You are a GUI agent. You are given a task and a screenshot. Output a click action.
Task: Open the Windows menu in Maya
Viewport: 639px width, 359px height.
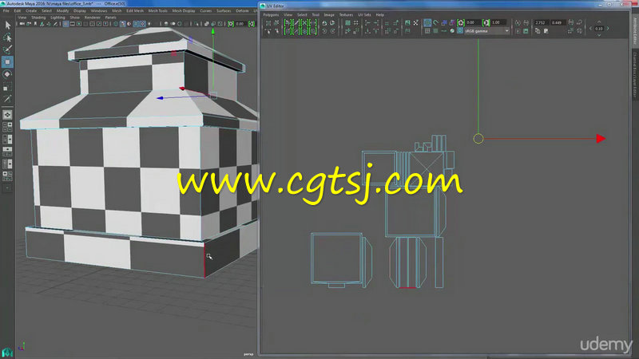tap(99, 10)
